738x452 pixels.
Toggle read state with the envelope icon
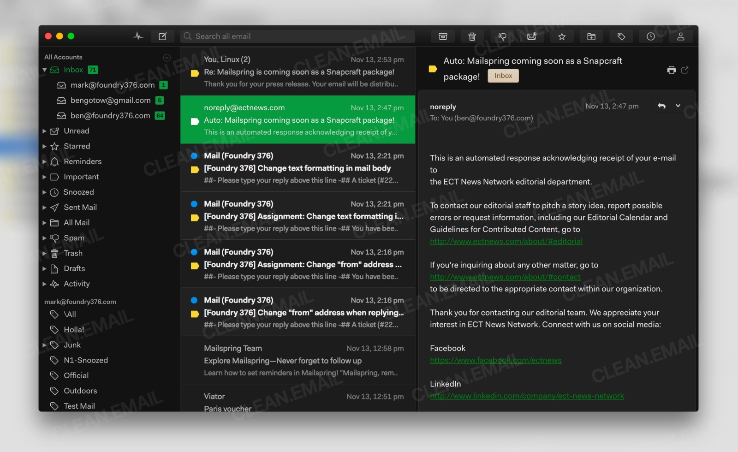(x=532, y=36)
